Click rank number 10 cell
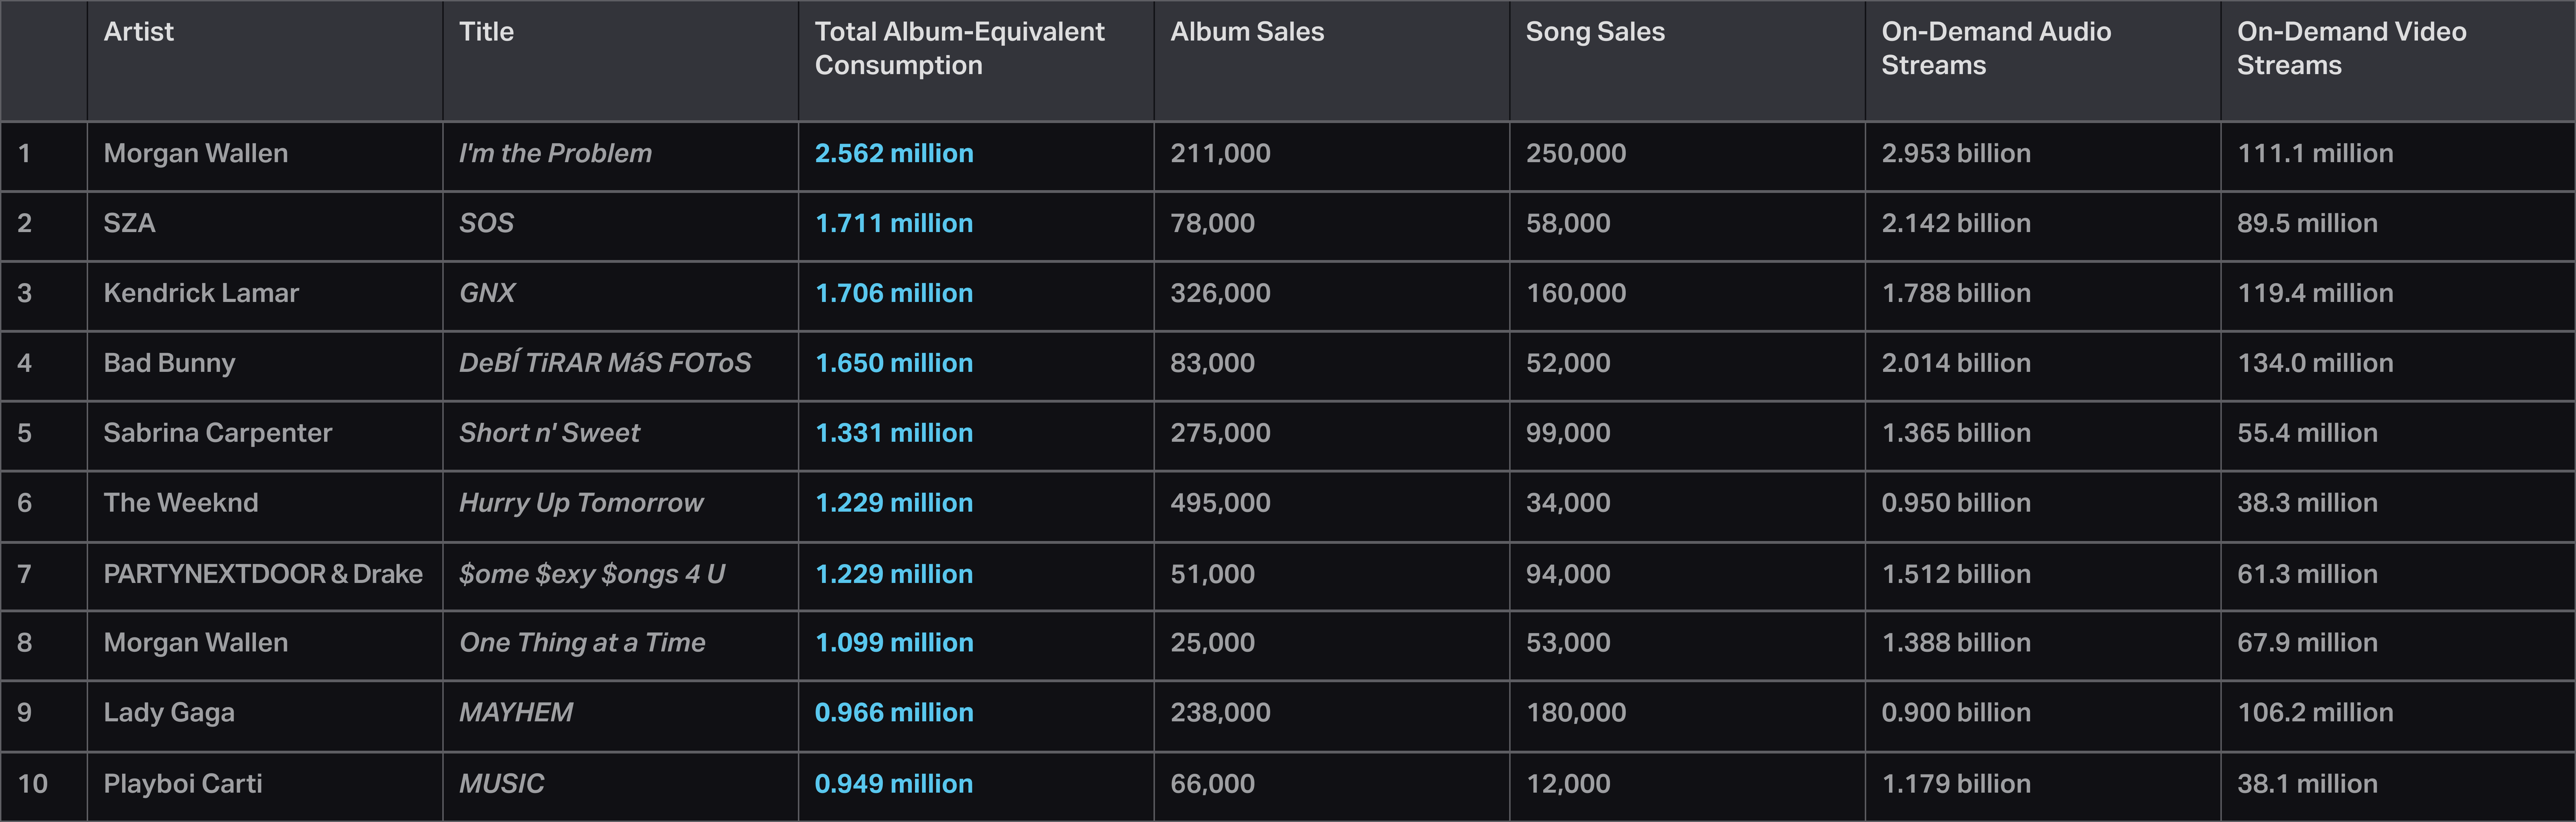Viewport: 2576px width, 822px height. click(x=32, y=784)
